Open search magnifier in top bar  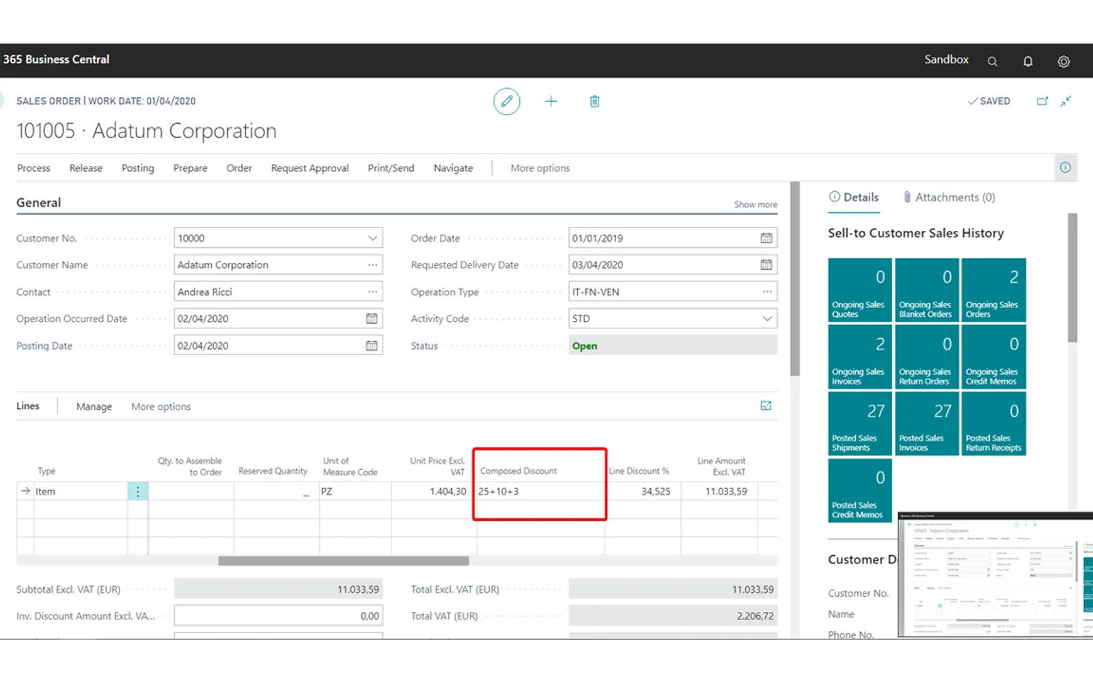point(992,61)
